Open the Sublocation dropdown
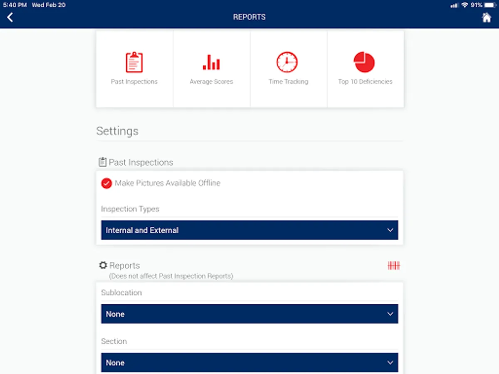 [x=249, y=314]
